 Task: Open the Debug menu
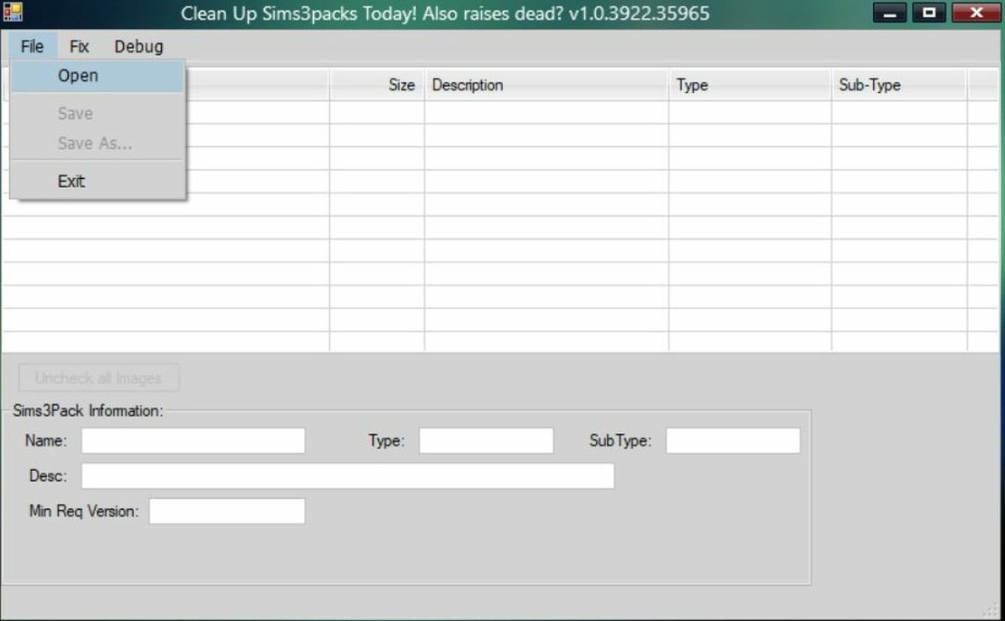138,47
